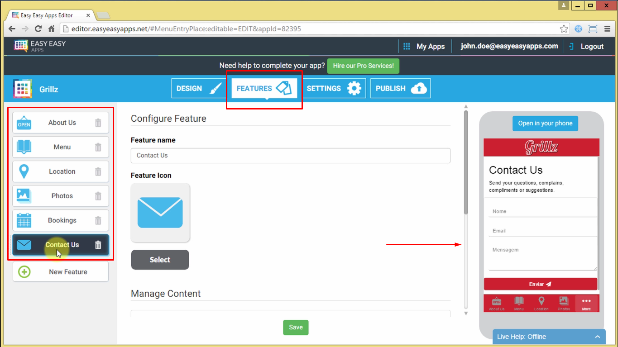Click the trash icon next to Menu
Screen dimensions: 618x347
pyautogui.click(x=98, y=147)
